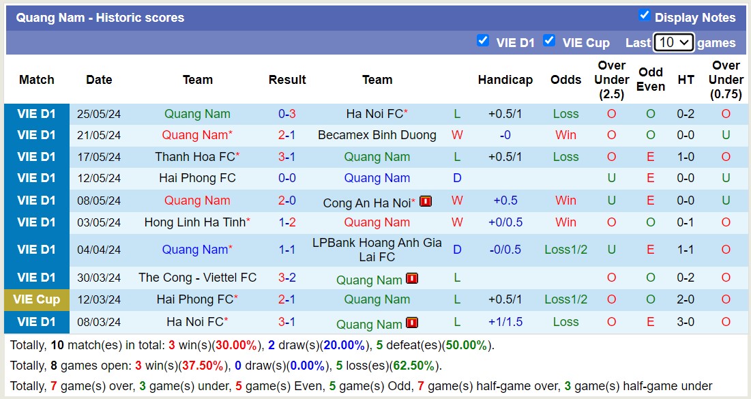Click the Handicap column header
This screenshot has height=399, width=751.
pos(505,80)
